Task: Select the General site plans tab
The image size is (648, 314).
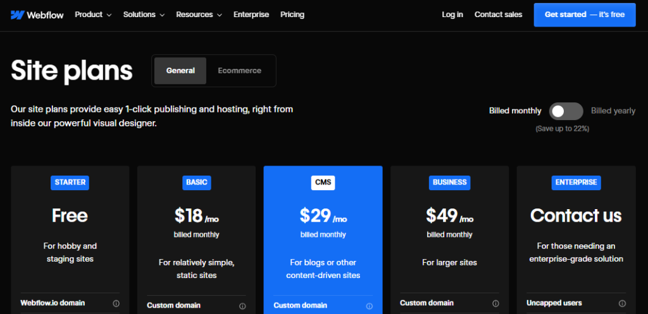Action: coord(180,71)
